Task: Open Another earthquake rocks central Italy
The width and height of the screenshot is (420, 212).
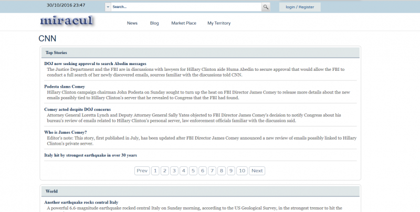Action: [x=81, y=202]
